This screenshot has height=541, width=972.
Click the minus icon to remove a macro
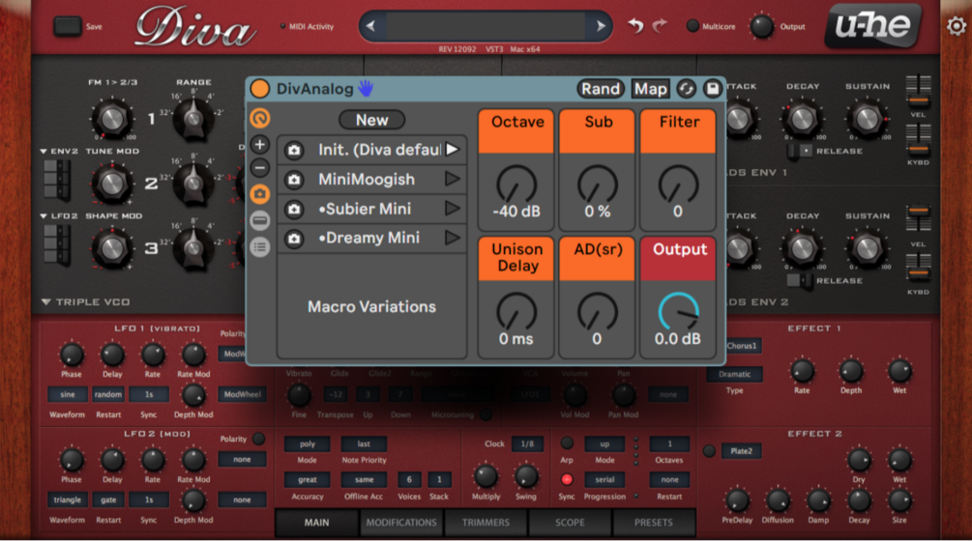click(260, 168)
